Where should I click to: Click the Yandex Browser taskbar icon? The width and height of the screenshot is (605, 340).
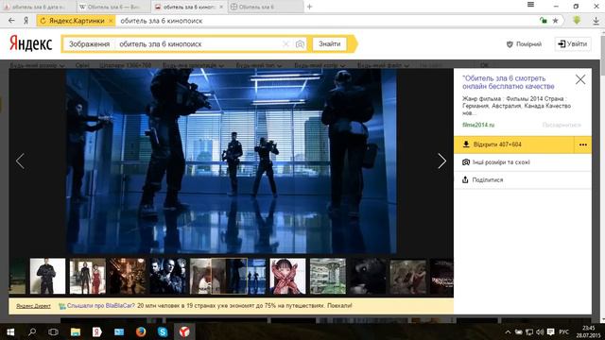pos(184,331)
